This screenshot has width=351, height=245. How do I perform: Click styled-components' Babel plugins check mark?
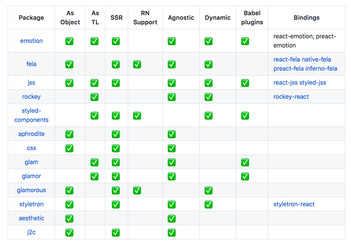click(x=245, y=115)
